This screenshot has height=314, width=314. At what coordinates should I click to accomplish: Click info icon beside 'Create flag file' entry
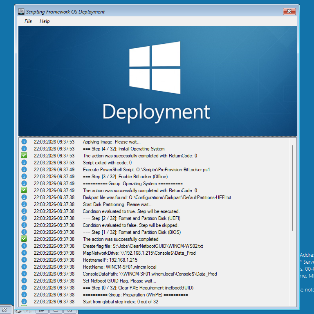tap(24, 246)
